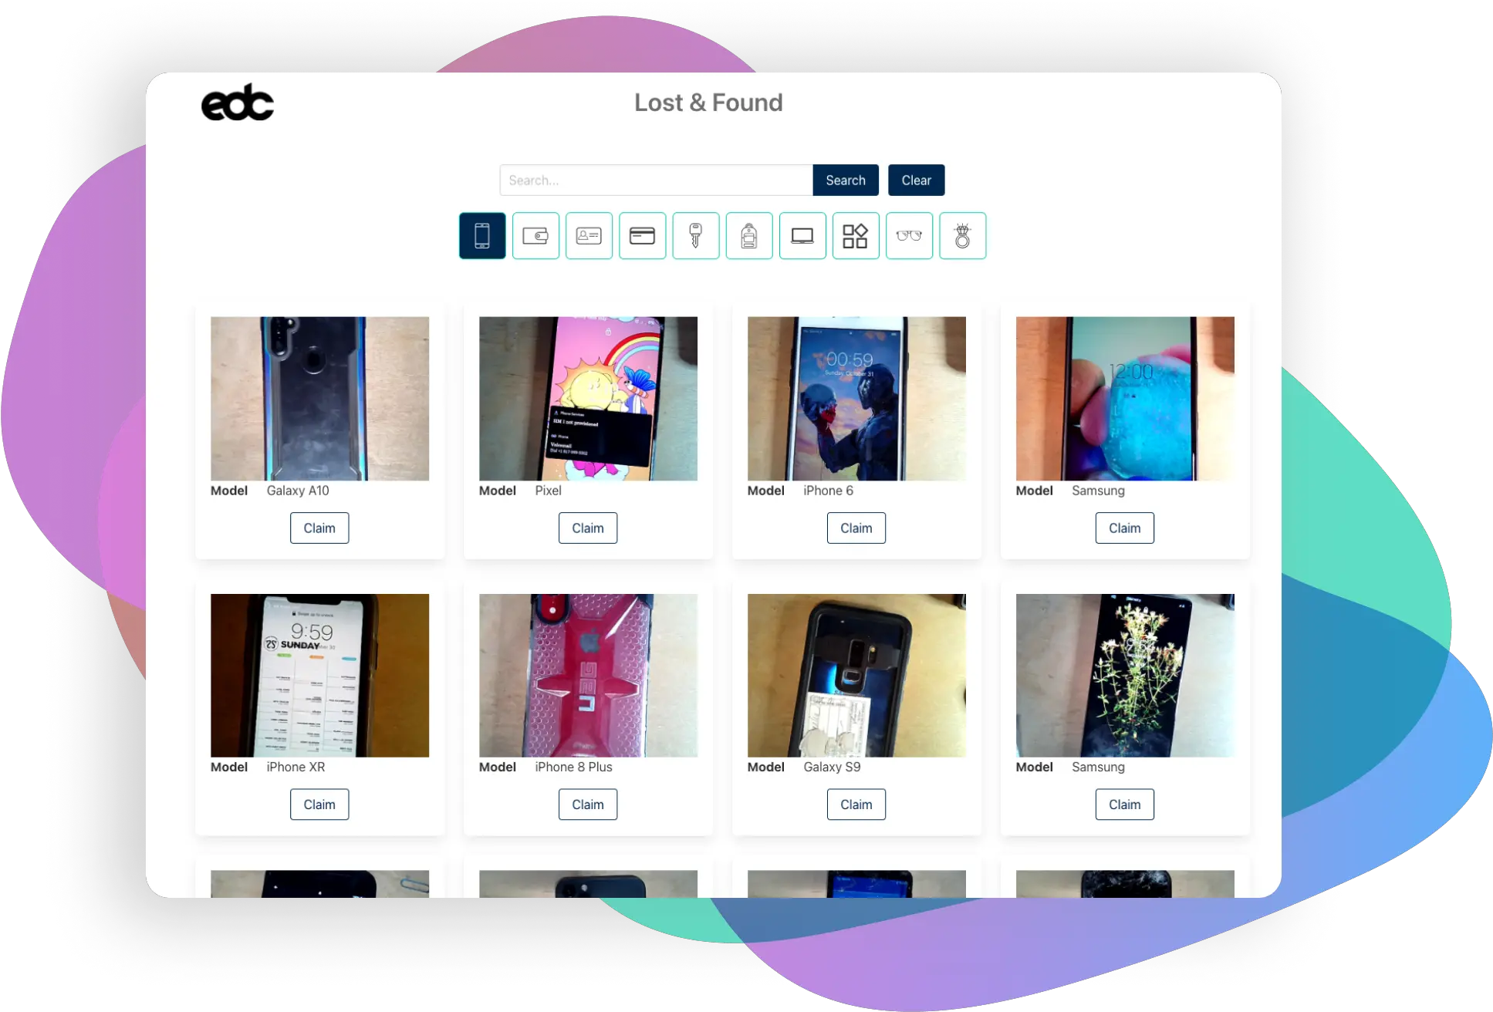This screenshot has height=1012, width=1493.
Task: Click Claim button for Galaxy A10
Action: (319, 528)
